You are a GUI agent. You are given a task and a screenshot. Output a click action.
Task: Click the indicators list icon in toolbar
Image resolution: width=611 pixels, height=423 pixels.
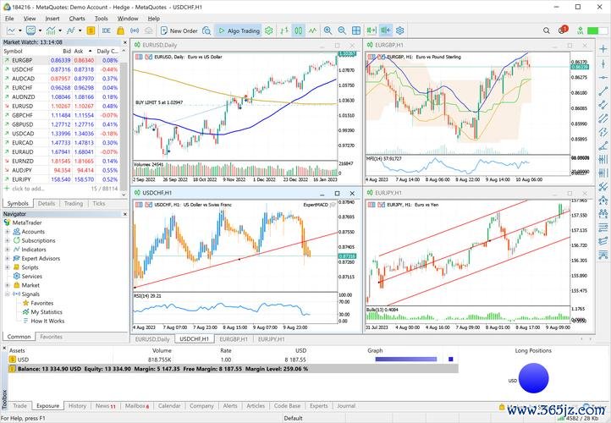pyautogui.click(x=51, y=30)
